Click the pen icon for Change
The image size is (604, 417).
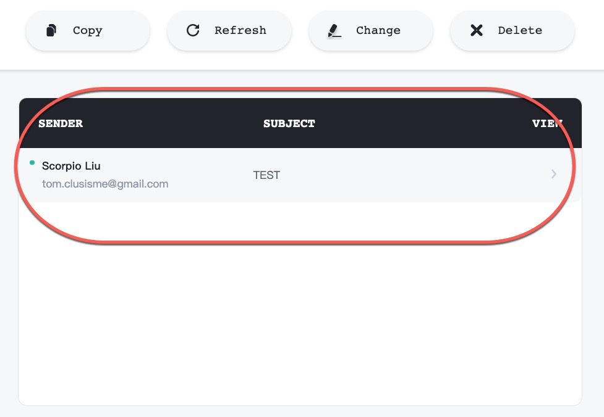pyautogui.click(x=334, y=30)
